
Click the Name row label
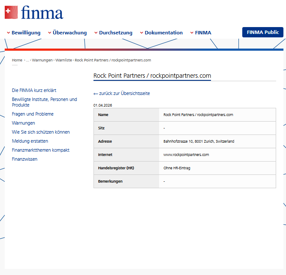click(x=103, y=115)
